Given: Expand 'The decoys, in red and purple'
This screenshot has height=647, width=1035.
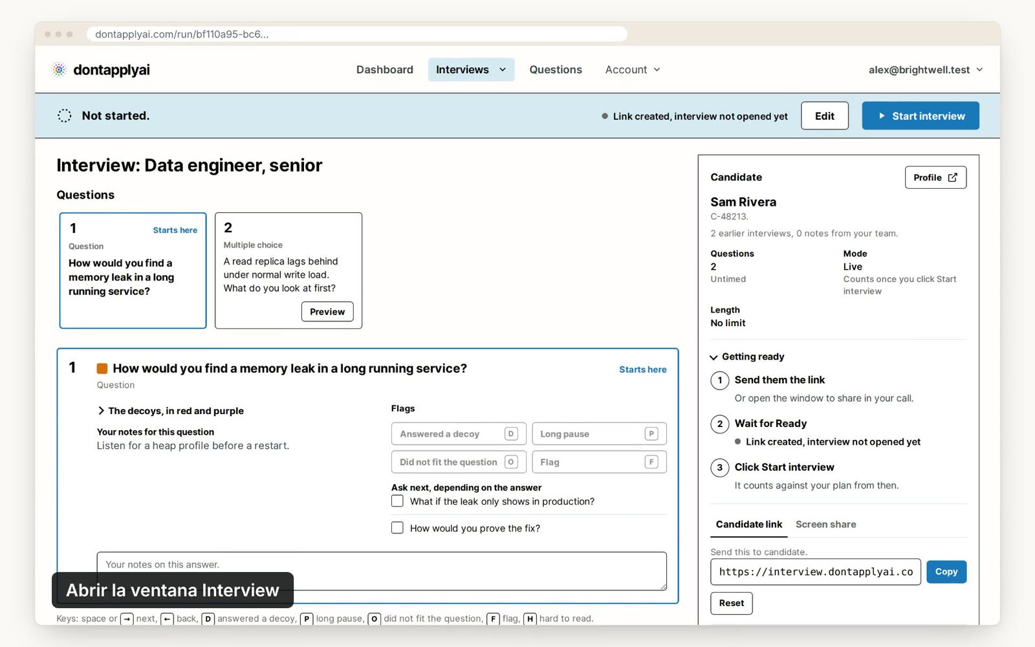Looking at the screenshot, I should [171, 411].
